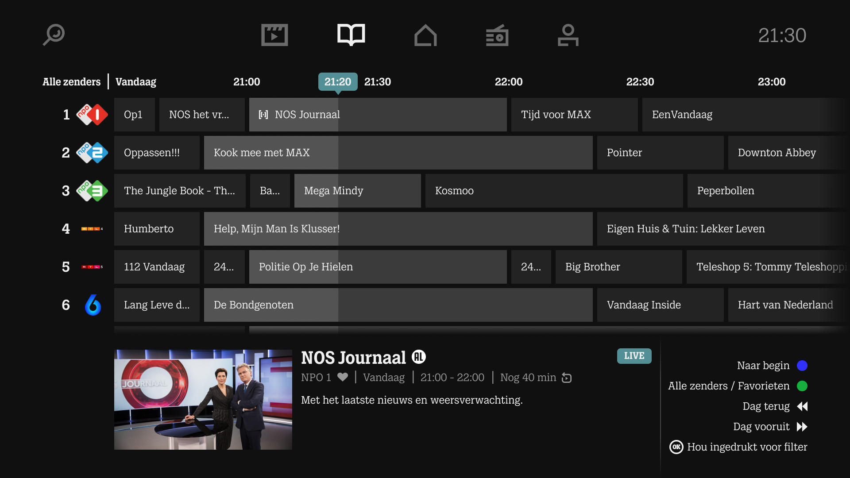Select Vandaag Inside program
The image size is (850, 478).
click(x=661, y=305)
